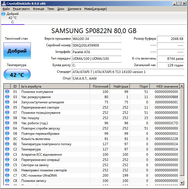Image resolution: width=188 pixels, height=189 pixels.
Task: Click status orb for C7 CRC-помилки UltraDMA
Action: 7,175
